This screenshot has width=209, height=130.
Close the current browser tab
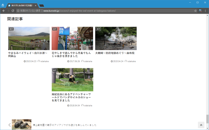pos(36,5)
